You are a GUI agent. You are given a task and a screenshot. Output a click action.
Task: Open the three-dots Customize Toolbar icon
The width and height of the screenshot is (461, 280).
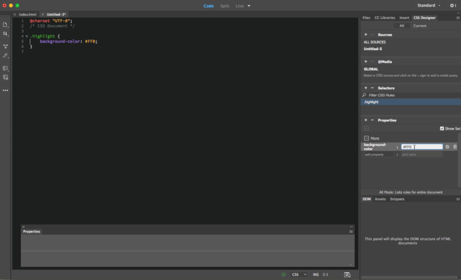click(5, 90)
